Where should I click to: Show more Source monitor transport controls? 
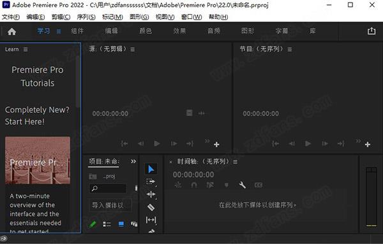coord(207,141)
